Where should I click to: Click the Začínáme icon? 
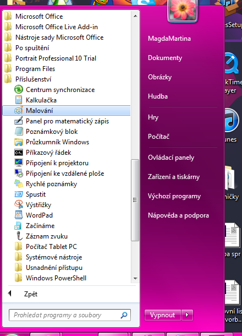(x=19, y=226)
